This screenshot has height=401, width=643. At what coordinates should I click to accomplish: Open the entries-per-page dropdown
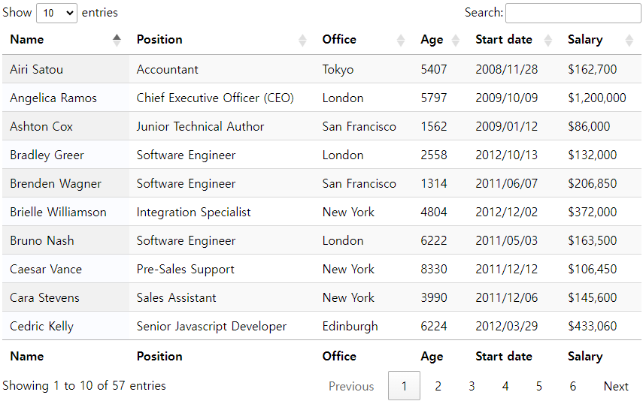click(56, 13)
